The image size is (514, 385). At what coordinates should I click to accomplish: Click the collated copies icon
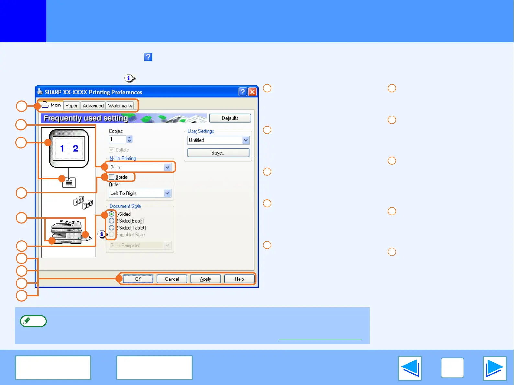click(x=83, y=203)
